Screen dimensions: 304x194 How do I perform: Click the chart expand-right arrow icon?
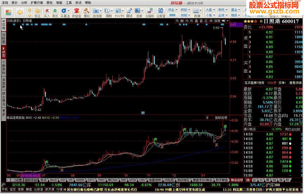tap(223, 21)
